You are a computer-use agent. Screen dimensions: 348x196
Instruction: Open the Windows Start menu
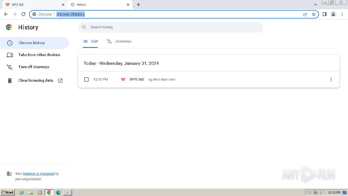pyautogui.click(x=7, y=192)
